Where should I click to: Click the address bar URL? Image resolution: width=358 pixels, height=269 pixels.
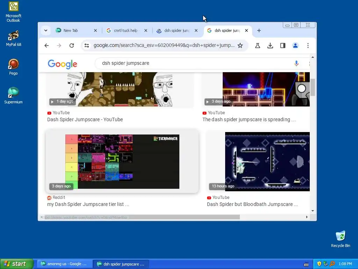pyautogui.click(x=164, y=45)
